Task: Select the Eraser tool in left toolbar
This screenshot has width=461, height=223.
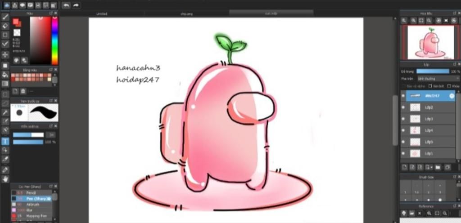Action: click(x=5, y=26)
